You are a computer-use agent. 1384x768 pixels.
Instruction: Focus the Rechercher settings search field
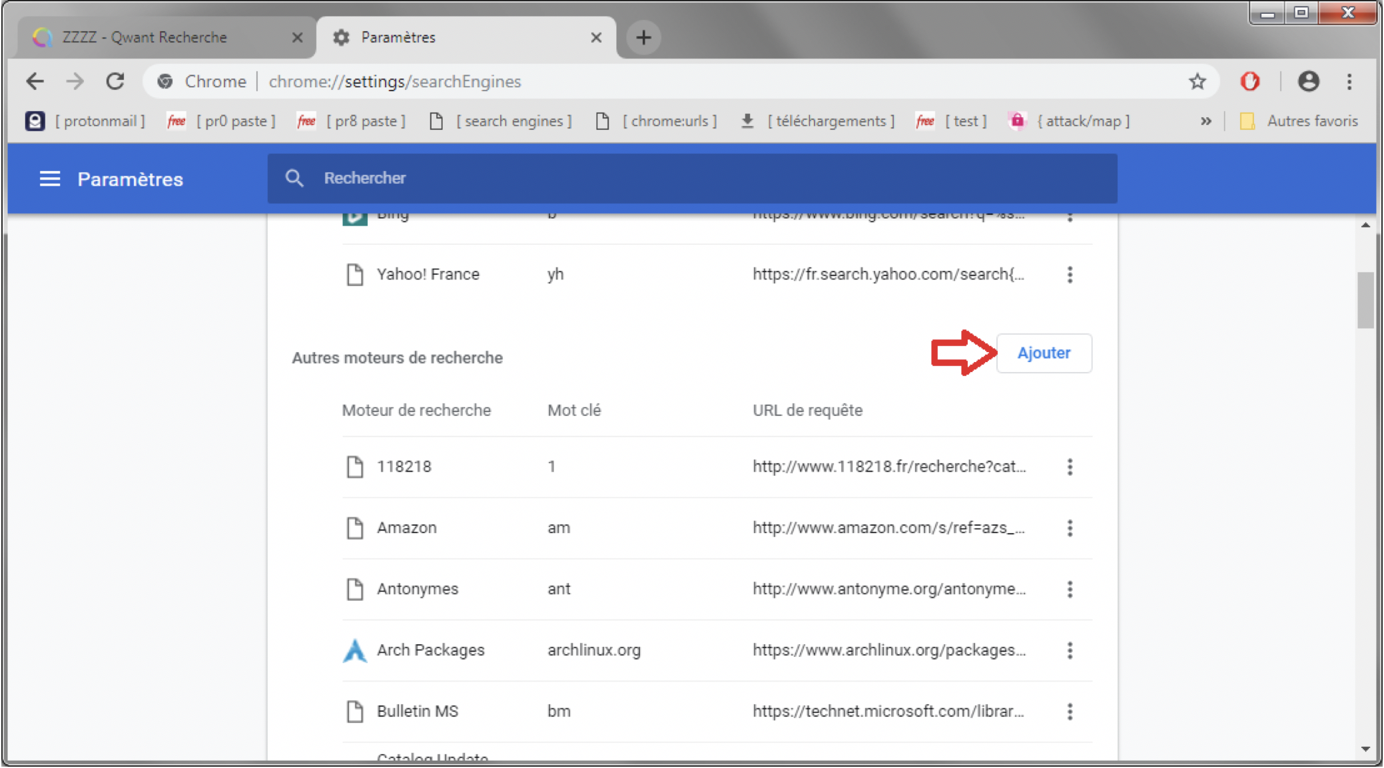[x=693, y=178]
